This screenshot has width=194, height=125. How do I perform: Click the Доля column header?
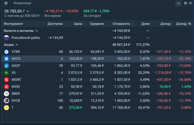coord(145,24)
